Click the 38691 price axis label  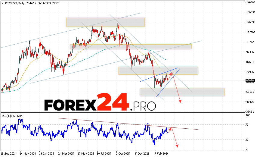(x=250, y=111)
